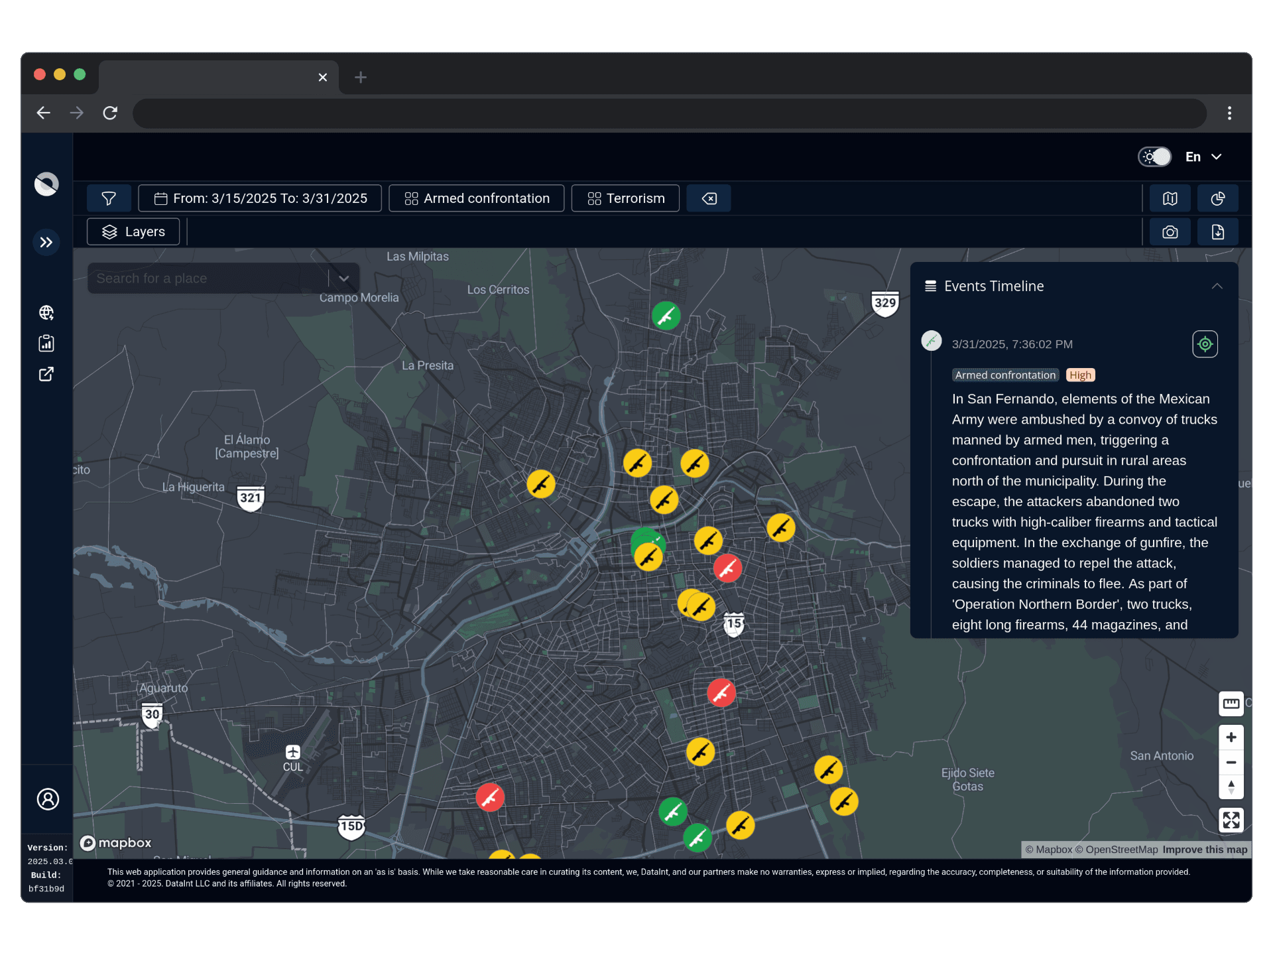Click the export file download icon
Image resolution: width=1273 pixels, height=955 pixels.
click(1218, 232)
